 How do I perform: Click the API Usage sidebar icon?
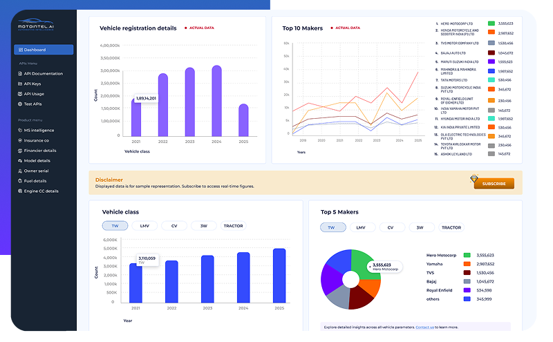[20, 94]
